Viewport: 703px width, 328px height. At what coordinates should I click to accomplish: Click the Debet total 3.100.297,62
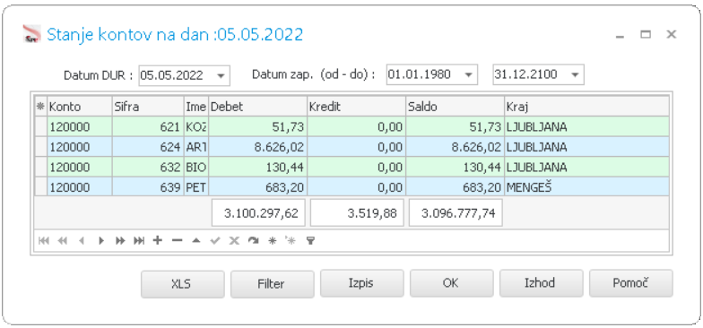[258, 213]
